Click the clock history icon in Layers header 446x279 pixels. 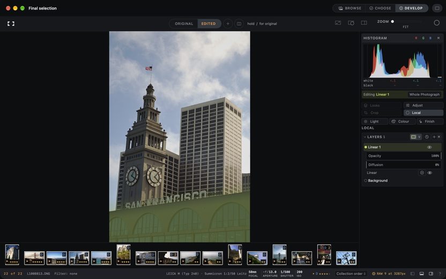point(427,137)
